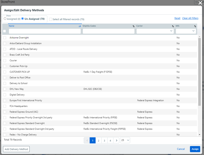The width and height of the screenshot is (204, 155).
Task: Click the Clear All Filters link
Action: 190,18
